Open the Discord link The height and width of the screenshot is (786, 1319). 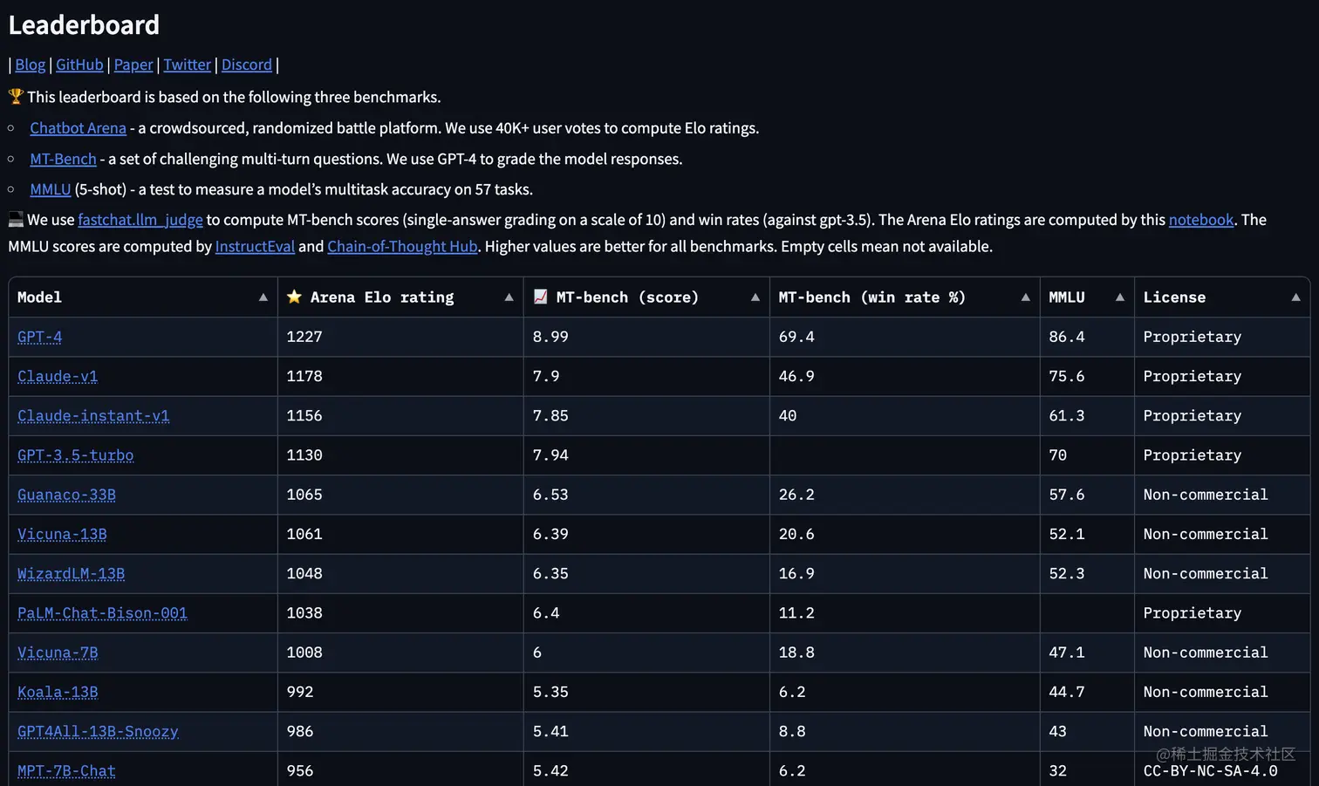pos(247,65)
